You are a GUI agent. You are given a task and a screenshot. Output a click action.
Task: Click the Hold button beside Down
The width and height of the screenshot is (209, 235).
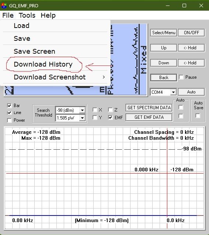coord(191,63)
